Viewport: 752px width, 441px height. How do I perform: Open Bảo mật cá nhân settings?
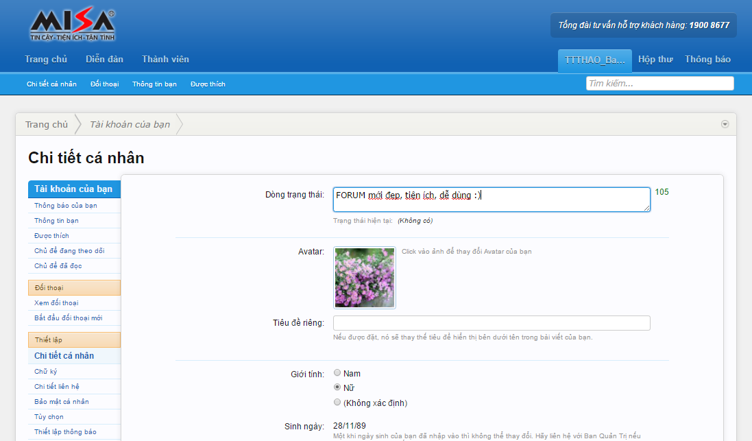(x=62, y=402)
